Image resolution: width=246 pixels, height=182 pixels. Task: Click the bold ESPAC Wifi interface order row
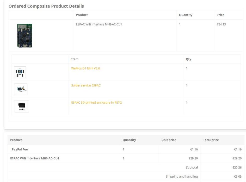click(x=126, y=158)
